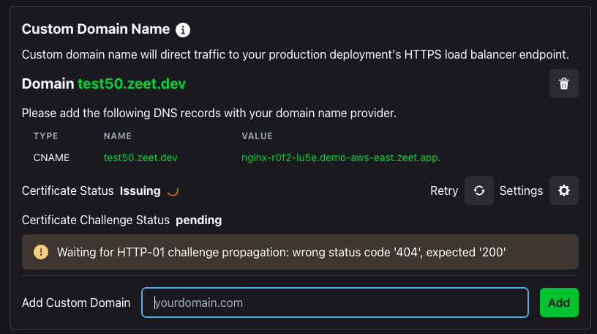Click the Settings label text
The image size is (597, 334).
(x=521, y=190)
